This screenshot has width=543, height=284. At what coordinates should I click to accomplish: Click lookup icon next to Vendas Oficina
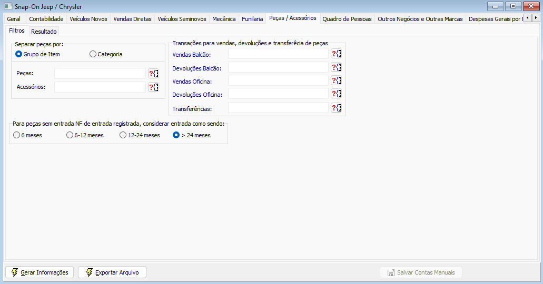[336, 81]
